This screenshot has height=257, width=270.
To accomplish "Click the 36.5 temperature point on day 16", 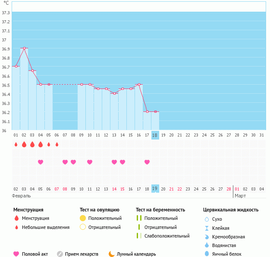I will point(139,85).
